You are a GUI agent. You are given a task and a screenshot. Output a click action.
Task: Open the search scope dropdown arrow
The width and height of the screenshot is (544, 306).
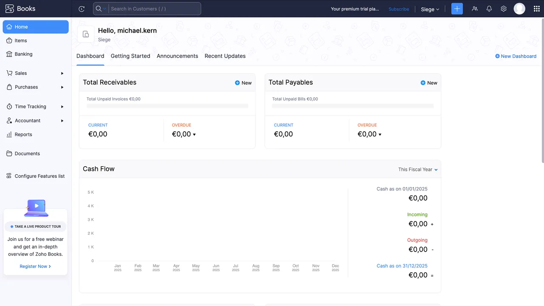[105, 9]
